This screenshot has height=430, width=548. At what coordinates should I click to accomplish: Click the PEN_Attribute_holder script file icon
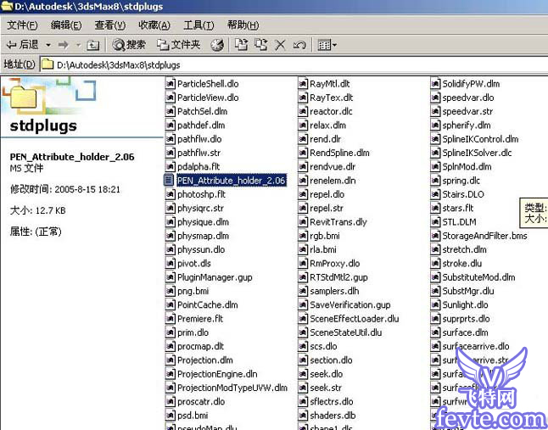[169, 181]
